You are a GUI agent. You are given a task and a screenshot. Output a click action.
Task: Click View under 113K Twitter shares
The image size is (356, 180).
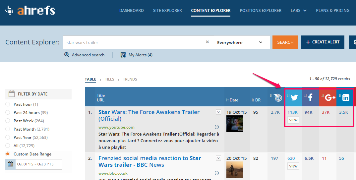[293, 120]
